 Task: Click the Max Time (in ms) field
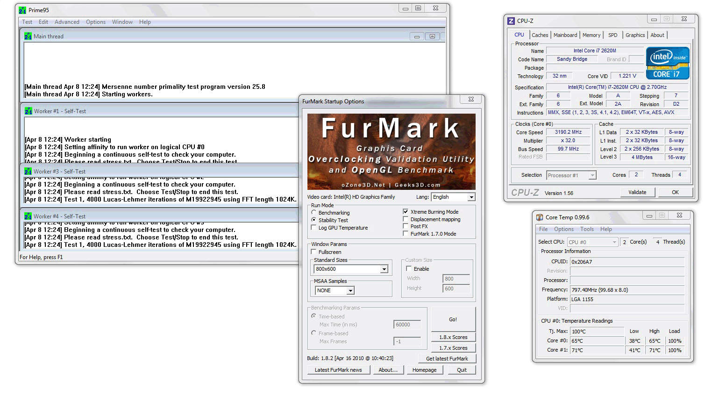tap(407, 325)
